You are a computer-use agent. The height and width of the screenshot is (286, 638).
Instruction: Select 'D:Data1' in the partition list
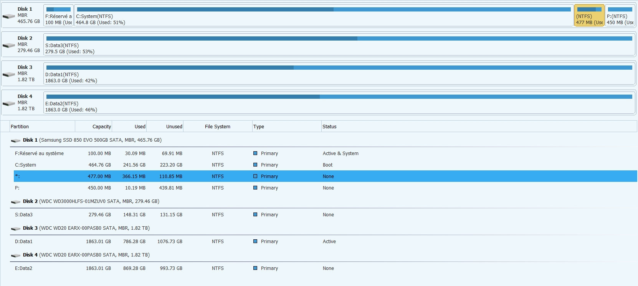point(24,242)
